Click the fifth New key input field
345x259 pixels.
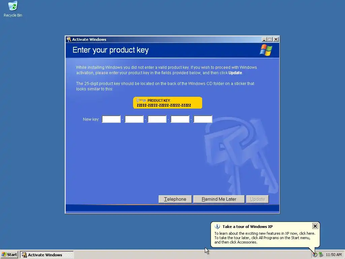pos(203,119)
